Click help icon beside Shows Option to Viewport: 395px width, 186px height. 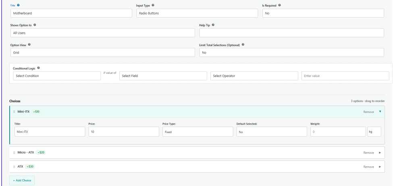pos(35,25)
